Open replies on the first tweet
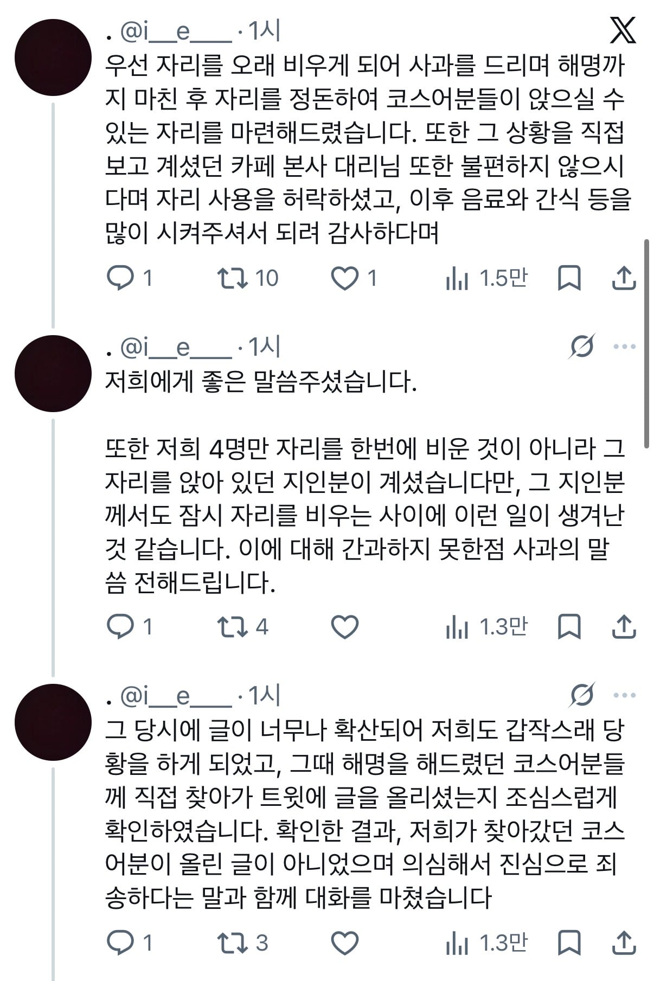Viewport: 654px width, 981px height. 130,278
